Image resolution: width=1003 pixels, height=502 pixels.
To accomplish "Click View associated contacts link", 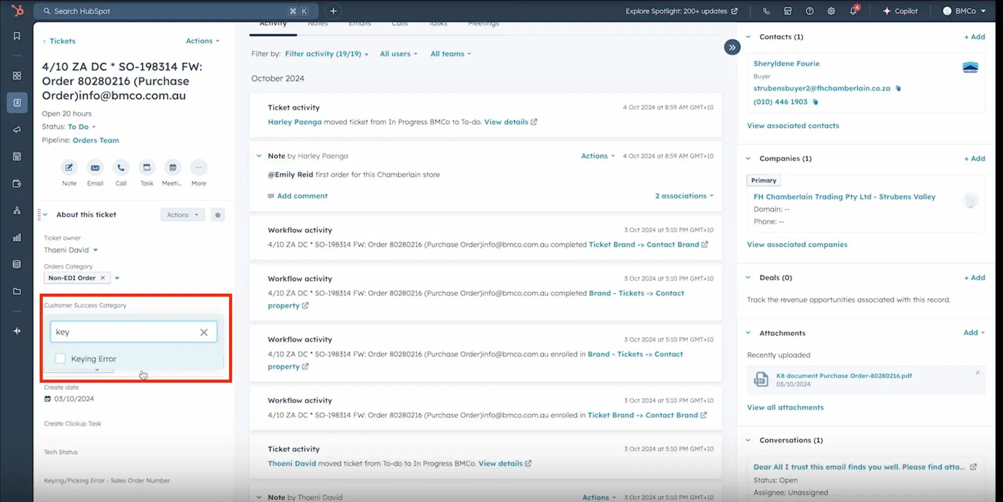I will coord(793,126).
